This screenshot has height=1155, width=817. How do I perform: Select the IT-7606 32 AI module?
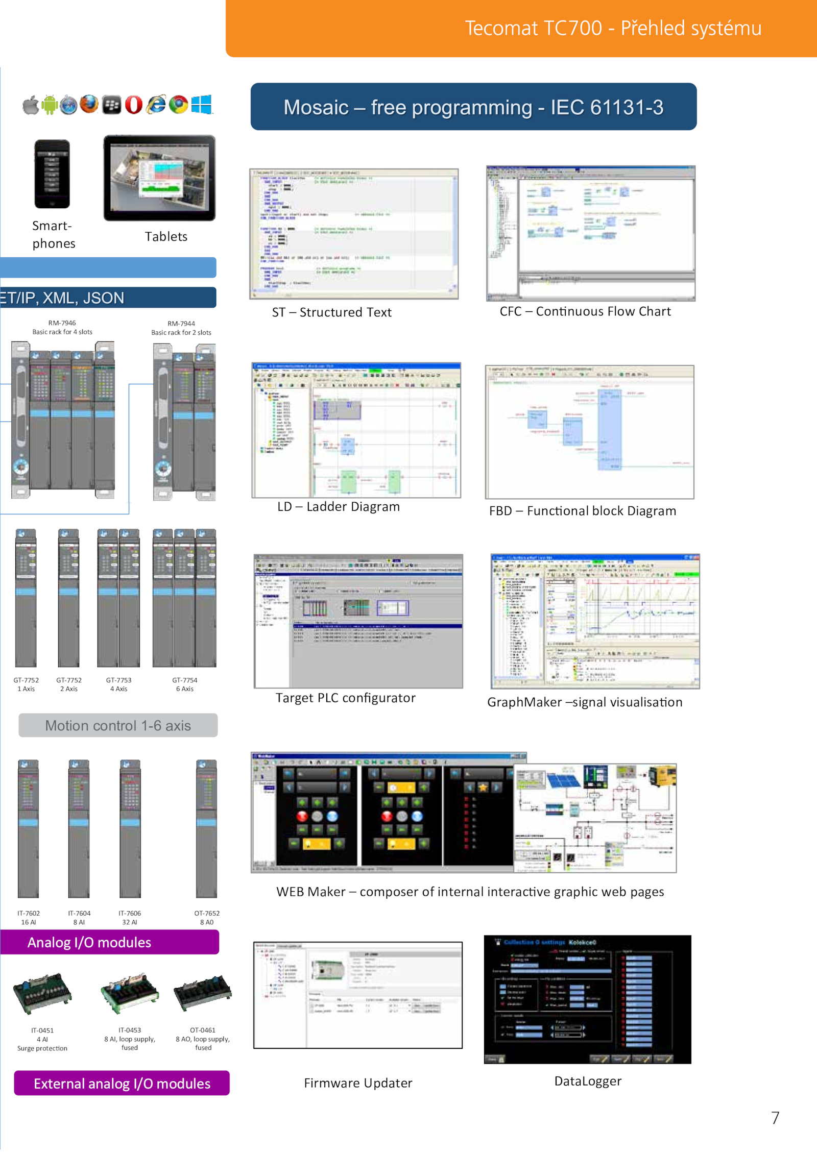(x=130, y=828)
